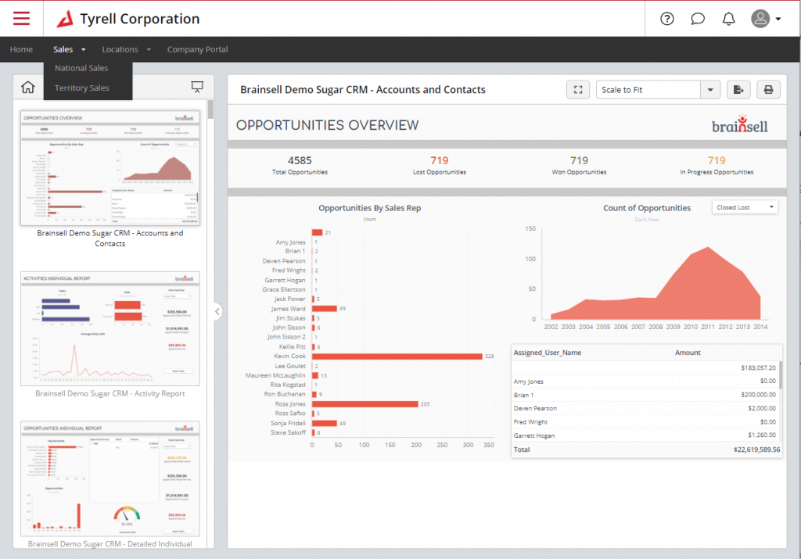Click the Brainsell Demo Sugar CRM - Activity Report label

(x=110, y=393)
